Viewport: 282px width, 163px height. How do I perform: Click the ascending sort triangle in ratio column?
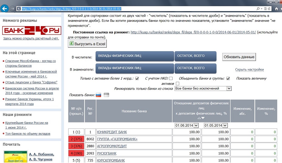pos(199,118)
